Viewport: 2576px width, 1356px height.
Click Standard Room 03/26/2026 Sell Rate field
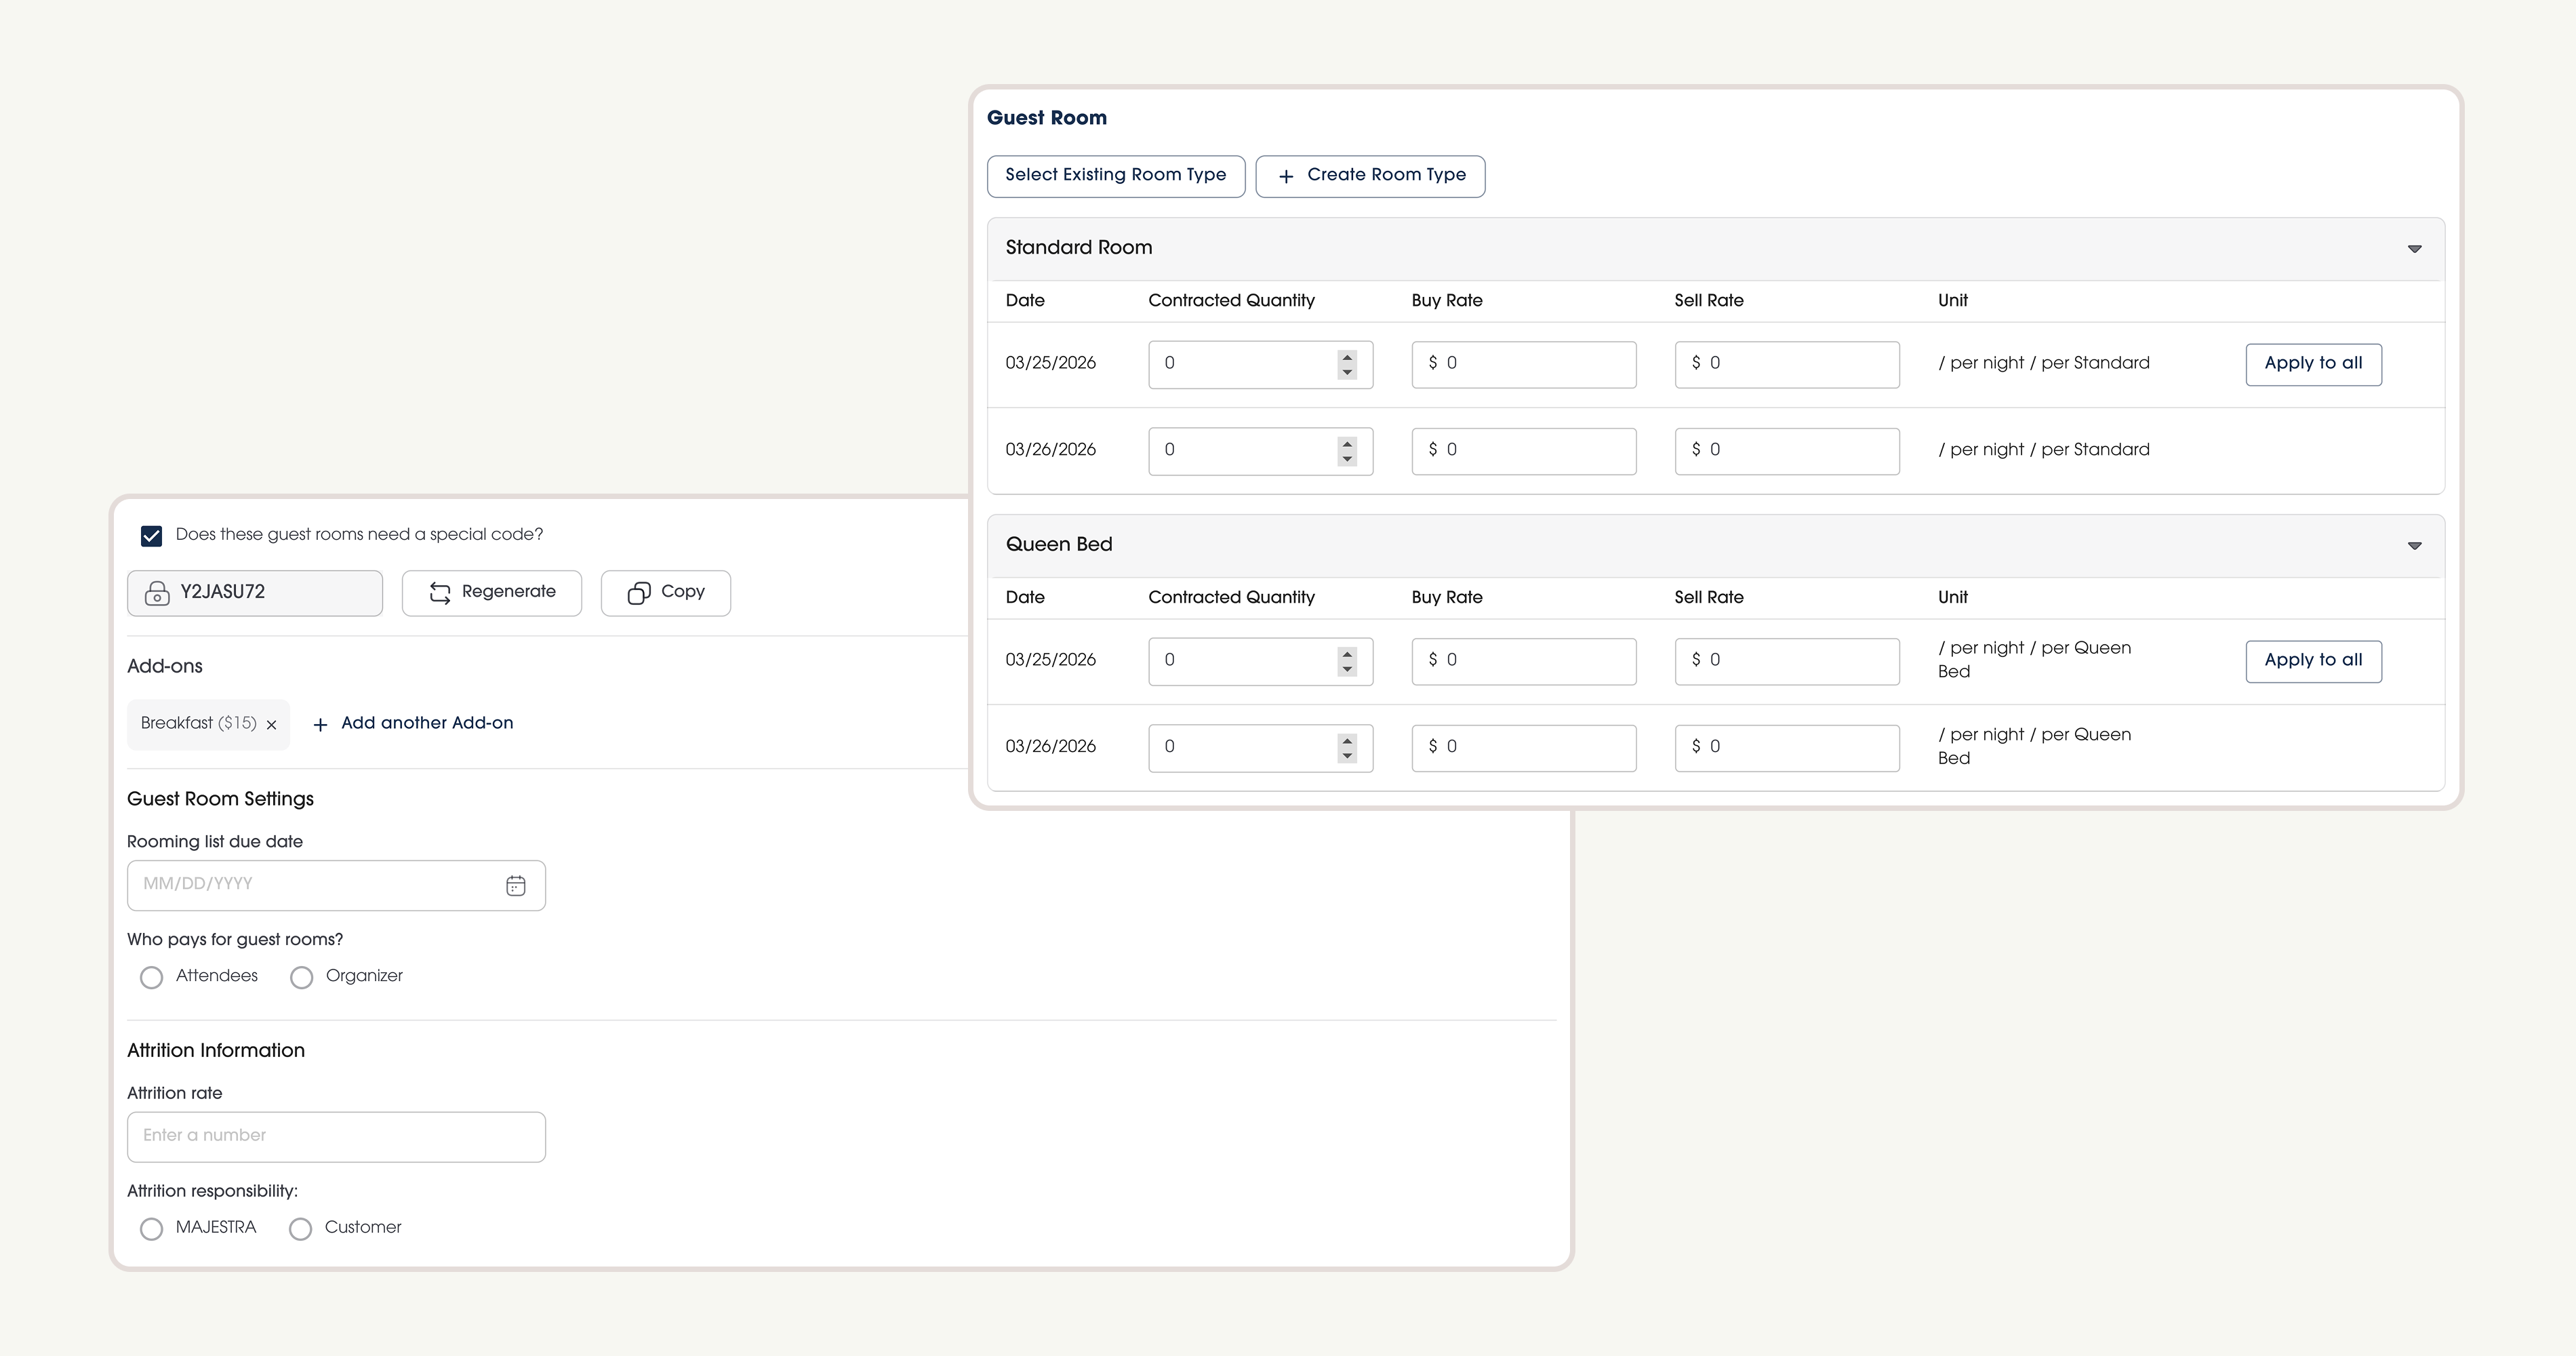tap(1787, 451)
